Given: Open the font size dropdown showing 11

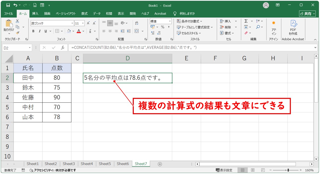Looking at the screenshot, I should coord(83,23).
